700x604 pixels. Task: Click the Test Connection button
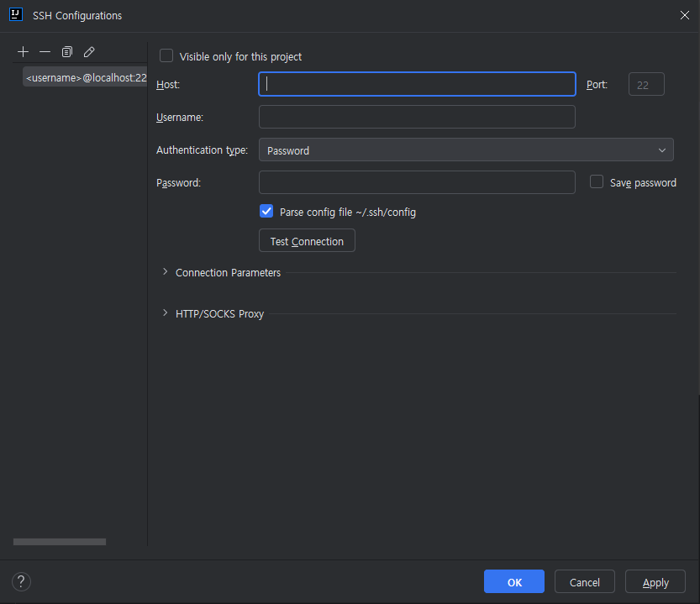click(x=308, y=240)
